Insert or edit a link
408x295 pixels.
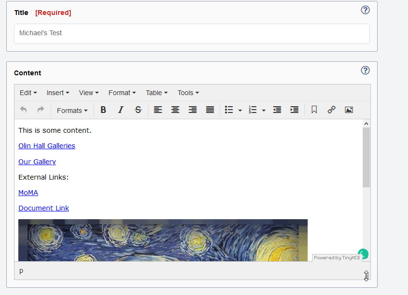331,110
